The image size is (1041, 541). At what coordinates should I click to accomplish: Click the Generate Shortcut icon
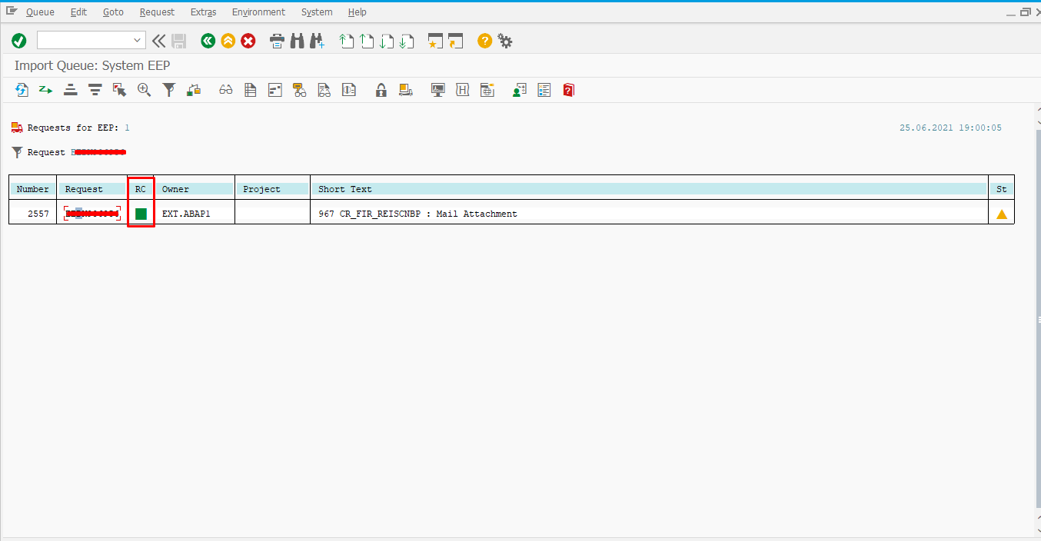pyautogui.click(x=456, y=41)
